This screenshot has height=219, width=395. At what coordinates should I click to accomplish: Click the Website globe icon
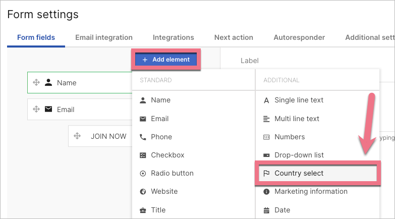tap(143, 192)
